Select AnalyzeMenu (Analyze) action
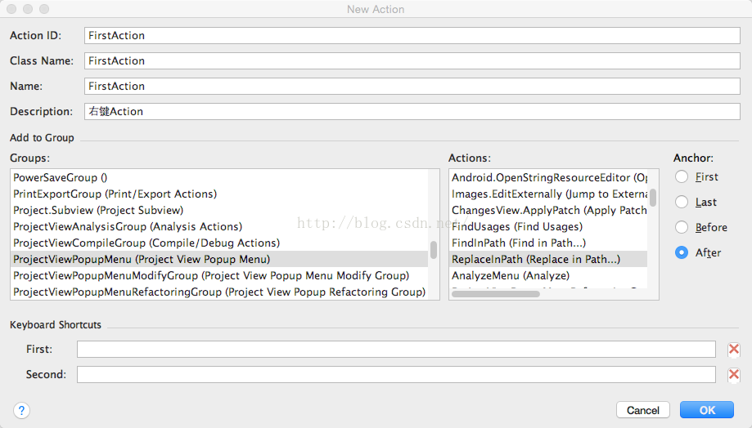 pos(548,275)
